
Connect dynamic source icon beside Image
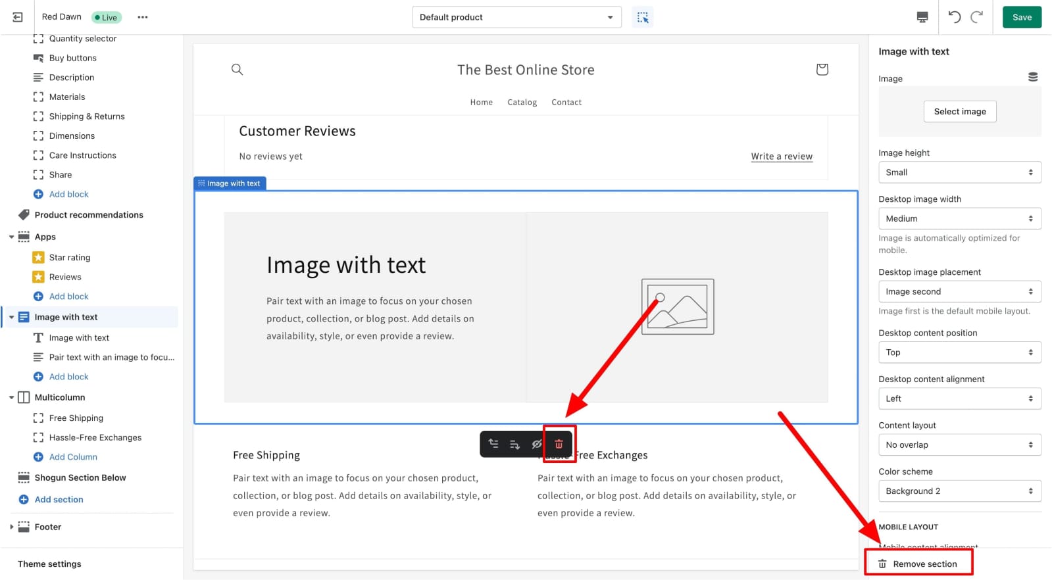(x=1033, y=78)
